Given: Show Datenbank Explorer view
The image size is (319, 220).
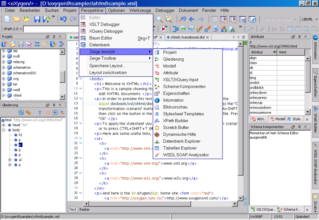Looking at the screenshot, I should pos(188,141).
